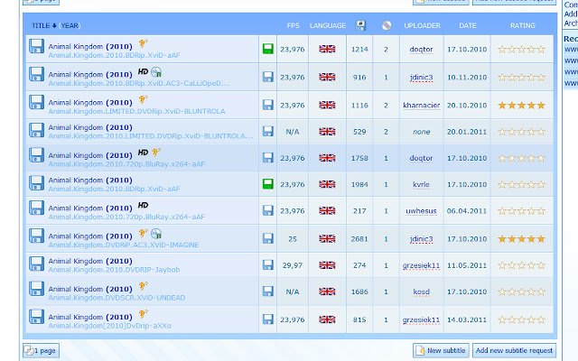Image resolution: width=578 pixels, height=361 pixels.
Task: Click green download icon for doqtor's BDRip subtitle
Action: [x=268, y=49]
